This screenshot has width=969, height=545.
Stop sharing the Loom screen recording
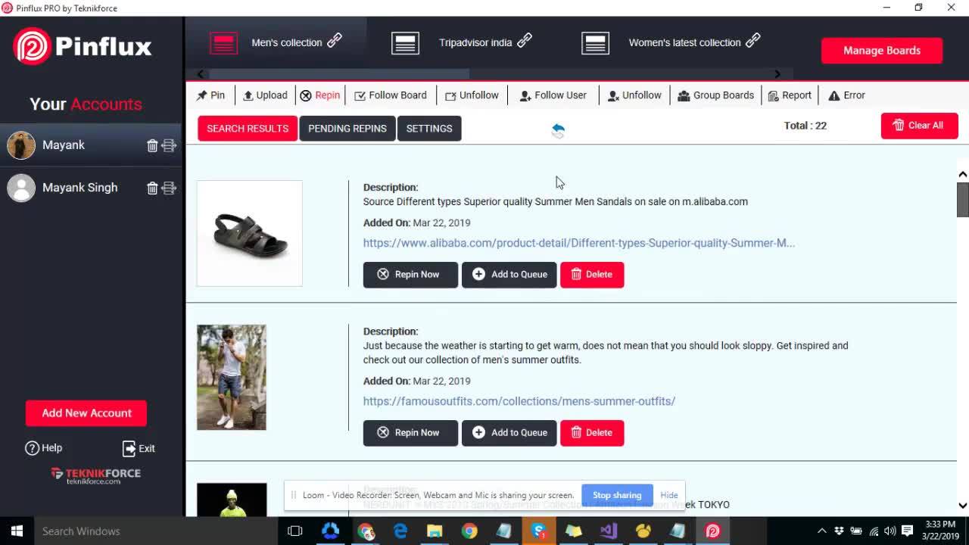pos(617,495)
